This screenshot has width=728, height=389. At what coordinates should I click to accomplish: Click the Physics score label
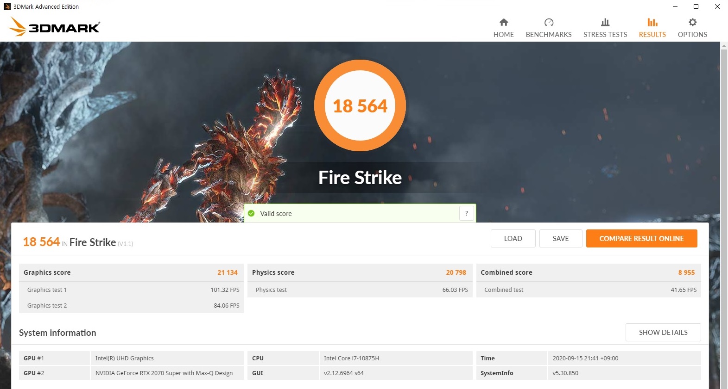[273, 272]
